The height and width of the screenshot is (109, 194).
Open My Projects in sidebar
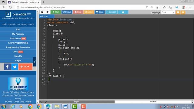(18, 34)
